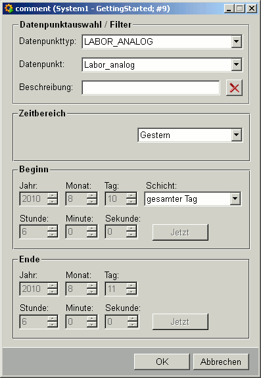Increase the Beginn Stunde spinner value
This screenshot has height=378, width=261.
point(53,229)
